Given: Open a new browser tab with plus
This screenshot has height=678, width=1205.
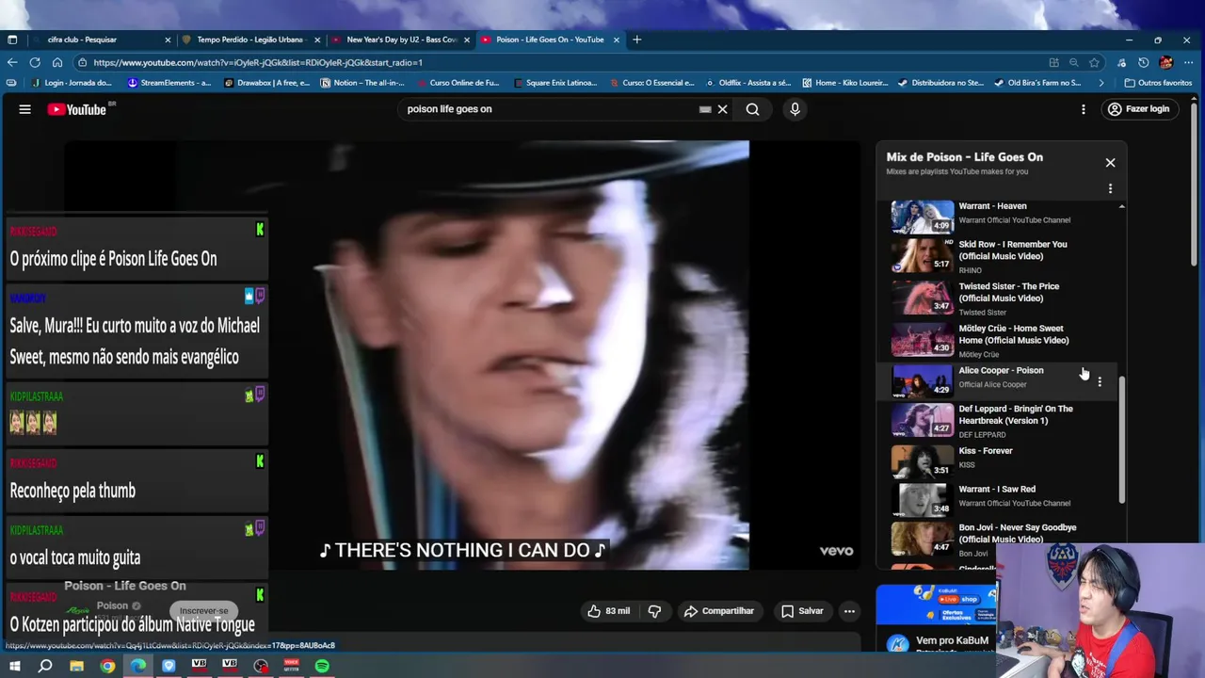Looking at the screenshot, I should [x=636, y=40].
